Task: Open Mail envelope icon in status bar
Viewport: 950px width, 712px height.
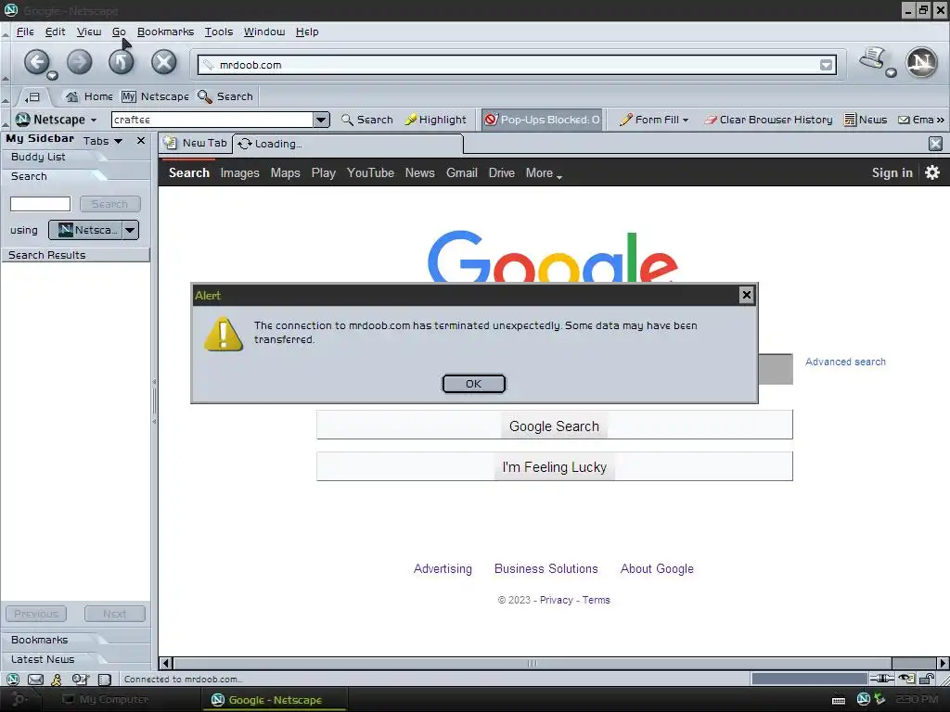Action: (36, 680)
